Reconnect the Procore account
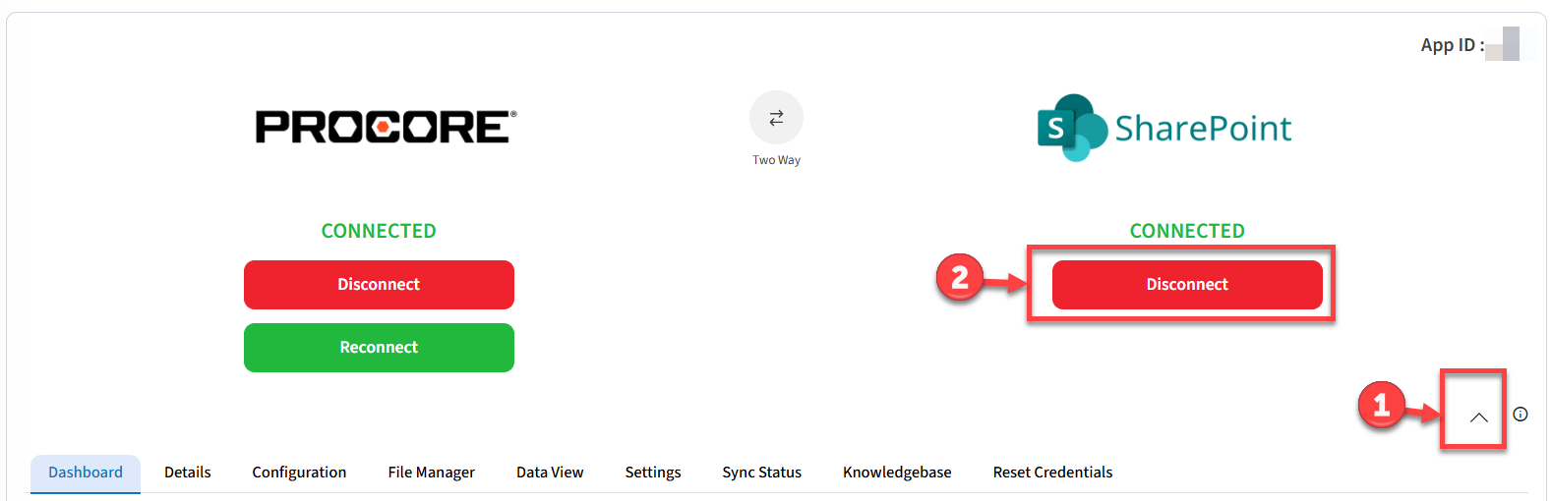The image size is (1551, 501). (379, 348)
